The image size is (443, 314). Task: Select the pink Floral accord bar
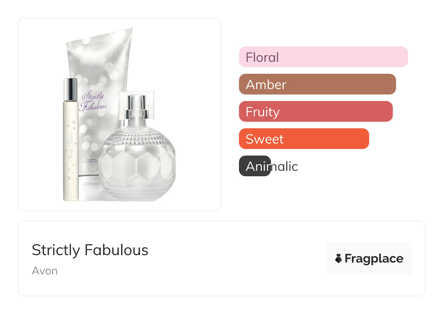[x=323, y=57]
